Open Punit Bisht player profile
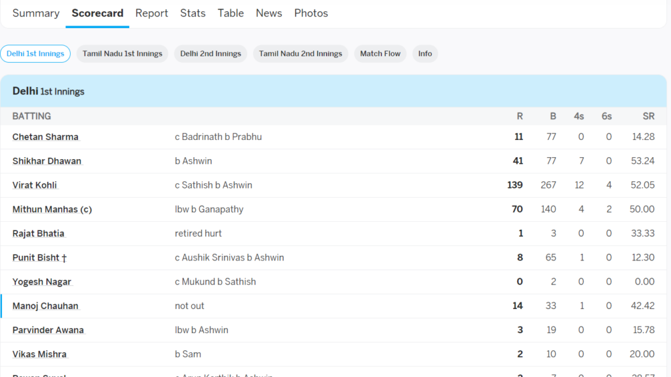Image resolution: width=671 pixels, height=377 pixels. [39, 258]
